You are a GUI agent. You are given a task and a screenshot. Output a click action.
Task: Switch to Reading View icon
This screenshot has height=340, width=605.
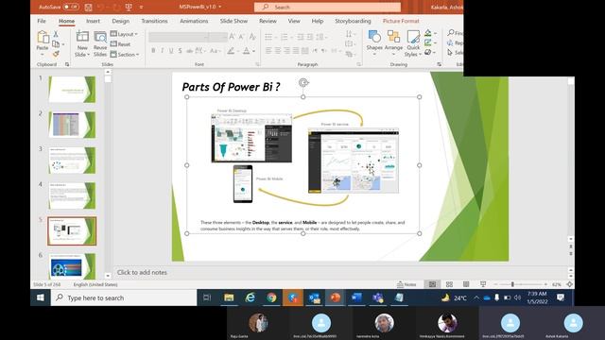466,284
